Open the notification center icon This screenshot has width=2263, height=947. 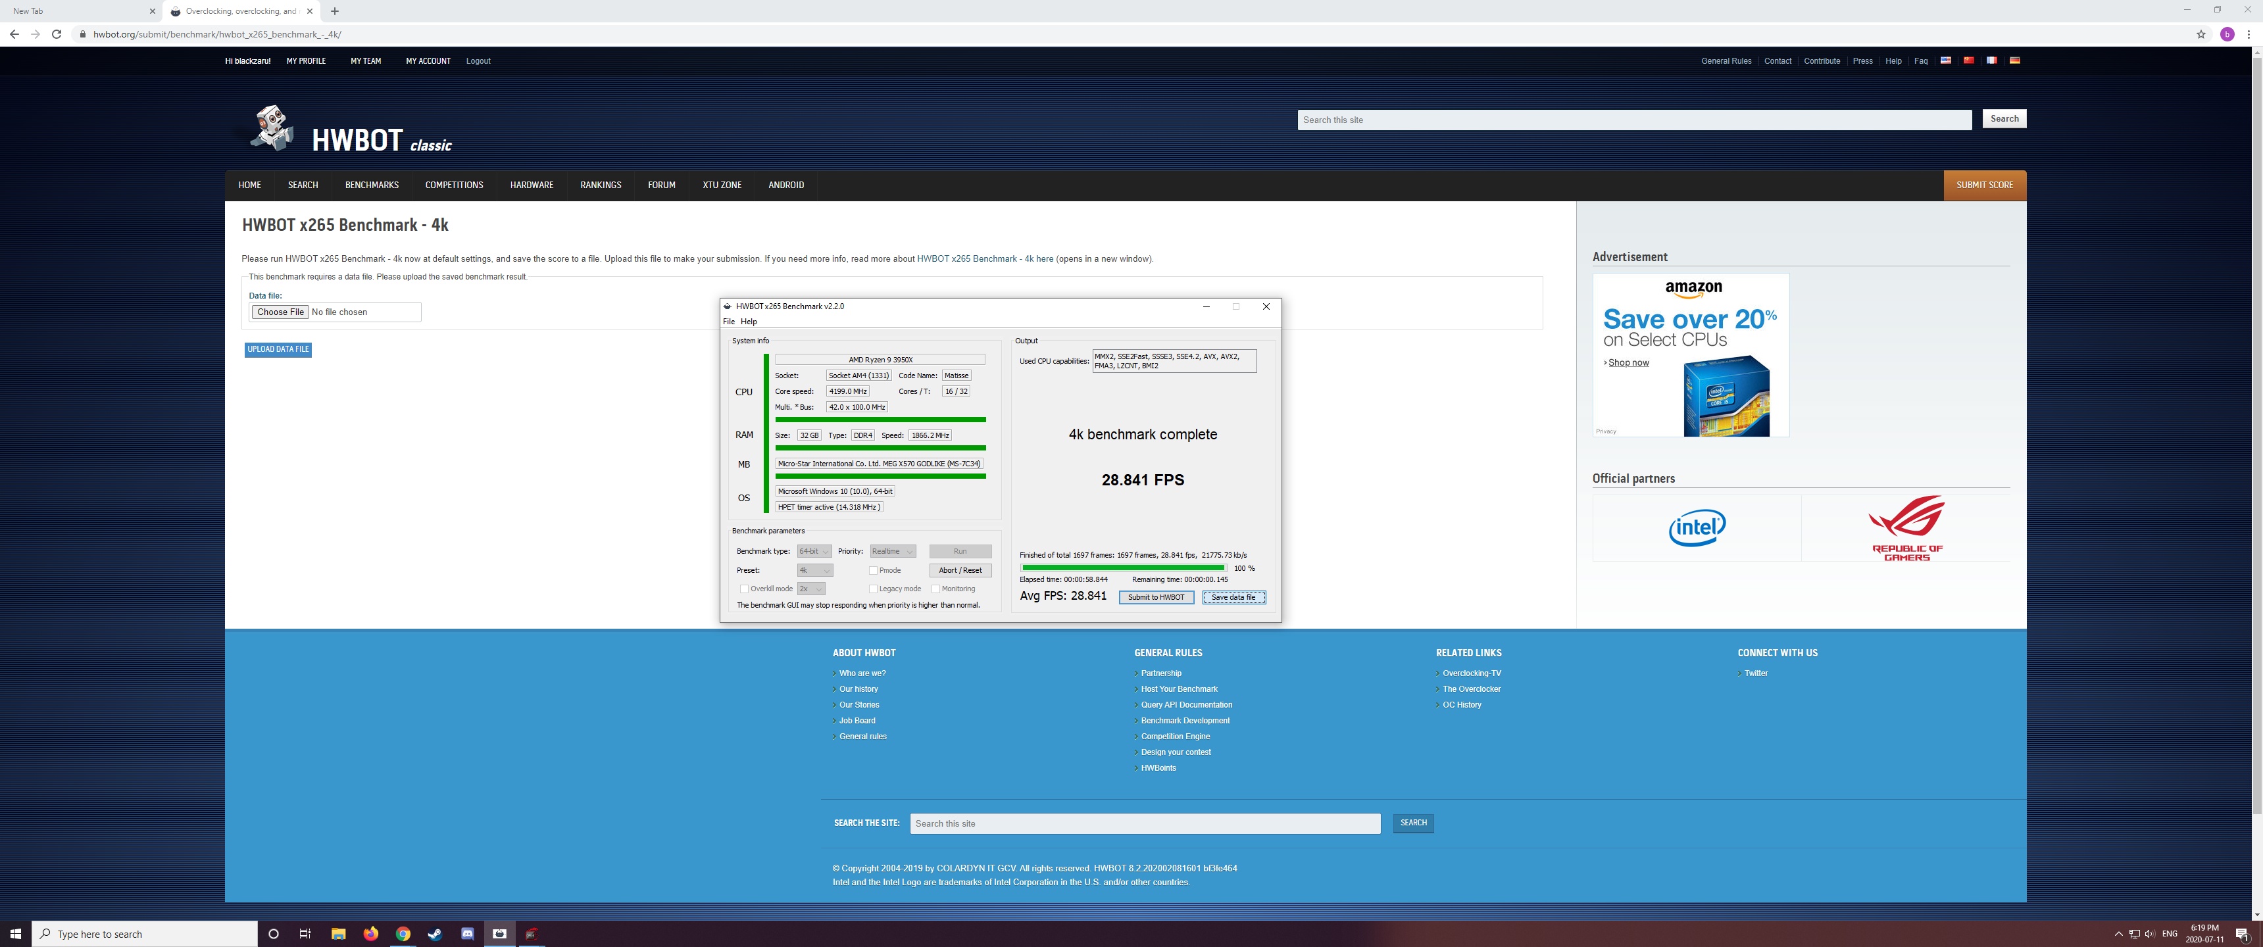(2242, 934)
